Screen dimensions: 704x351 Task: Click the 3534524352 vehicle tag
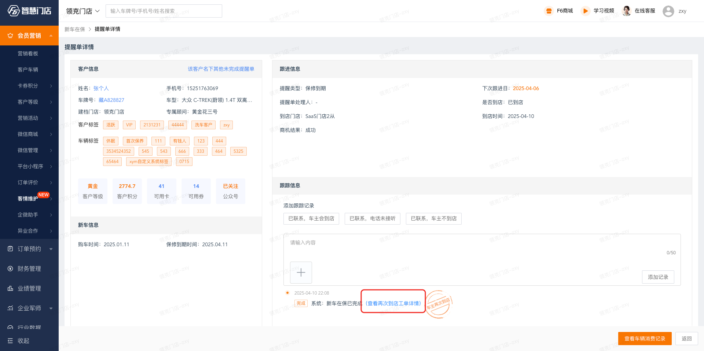(x=118, y=151)
